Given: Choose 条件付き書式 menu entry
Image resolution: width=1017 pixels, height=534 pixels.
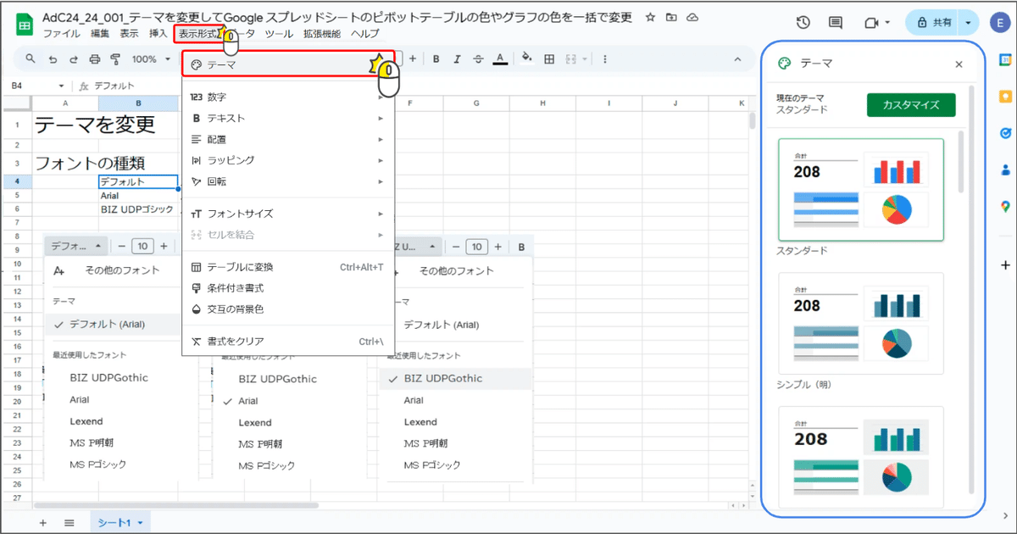Looking at the screenshot, I should 288,288.
